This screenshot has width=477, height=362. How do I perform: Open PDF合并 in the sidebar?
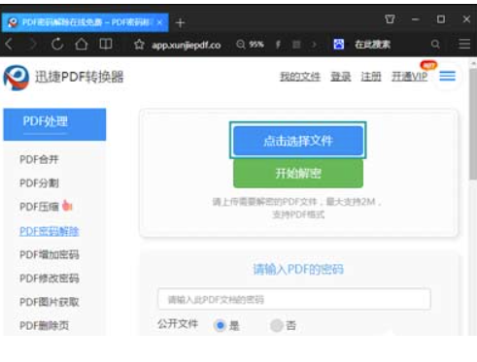point(39,159)
